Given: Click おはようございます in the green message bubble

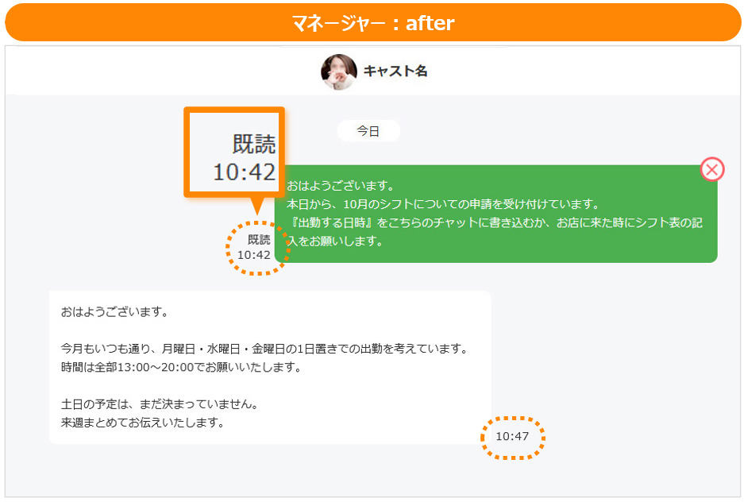Looking at the screenshot, I should pos(340,186).
